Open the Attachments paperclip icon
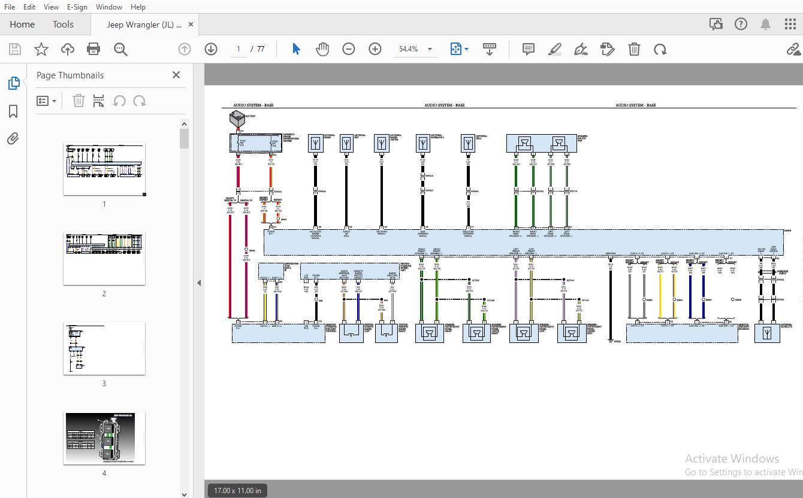Viewport: 803px width, 498px height. 13,139
